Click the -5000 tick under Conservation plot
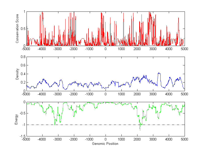 [x=27, y=49]
